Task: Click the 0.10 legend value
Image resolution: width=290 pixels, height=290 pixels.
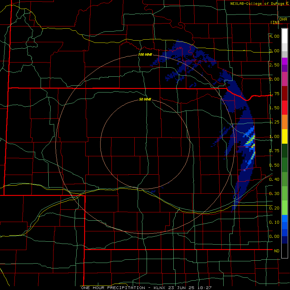Action: [274, 222]
